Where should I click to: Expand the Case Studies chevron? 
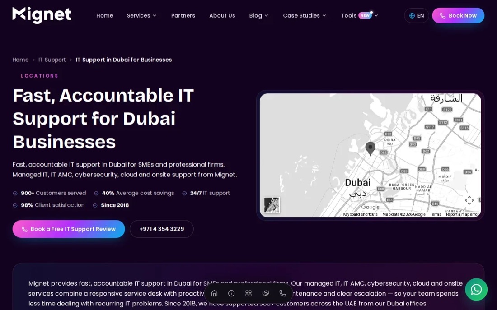(324, 15)
